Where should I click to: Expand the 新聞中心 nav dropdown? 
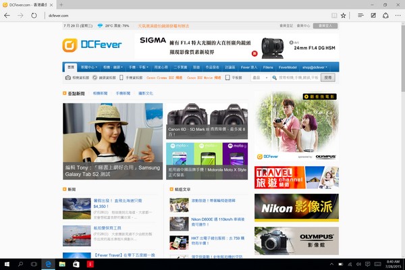click(89, 67)
